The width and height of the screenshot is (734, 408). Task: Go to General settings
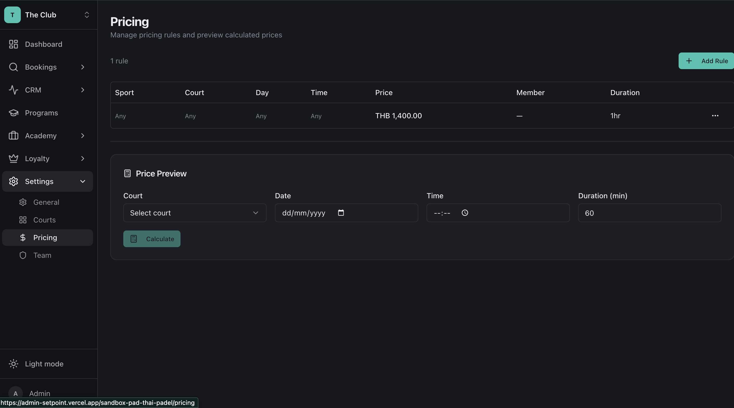tap(48, 202)
